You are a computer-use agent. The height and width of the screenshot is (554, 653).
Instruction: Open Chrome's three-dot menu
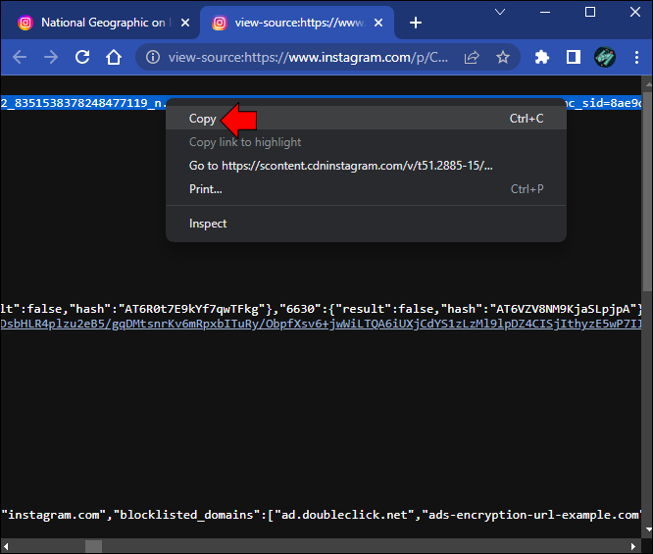pyautogui.click(x=636, y=57)
